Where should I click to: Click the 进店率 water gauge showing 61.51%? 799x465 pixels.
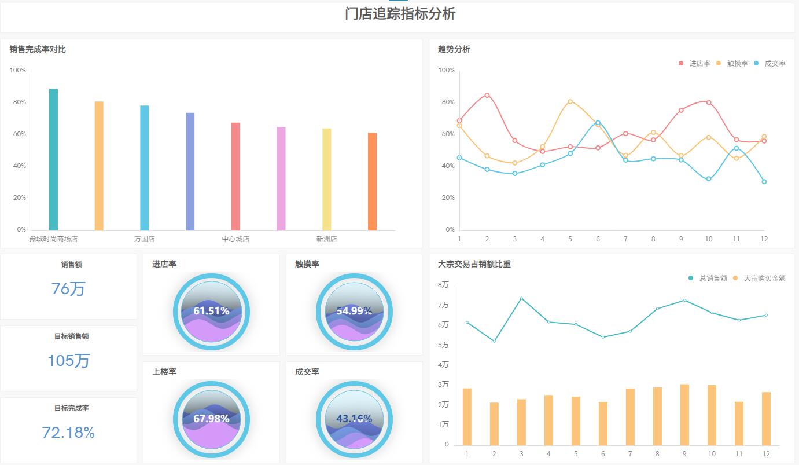pyautogui.click(x=211, y=312)
